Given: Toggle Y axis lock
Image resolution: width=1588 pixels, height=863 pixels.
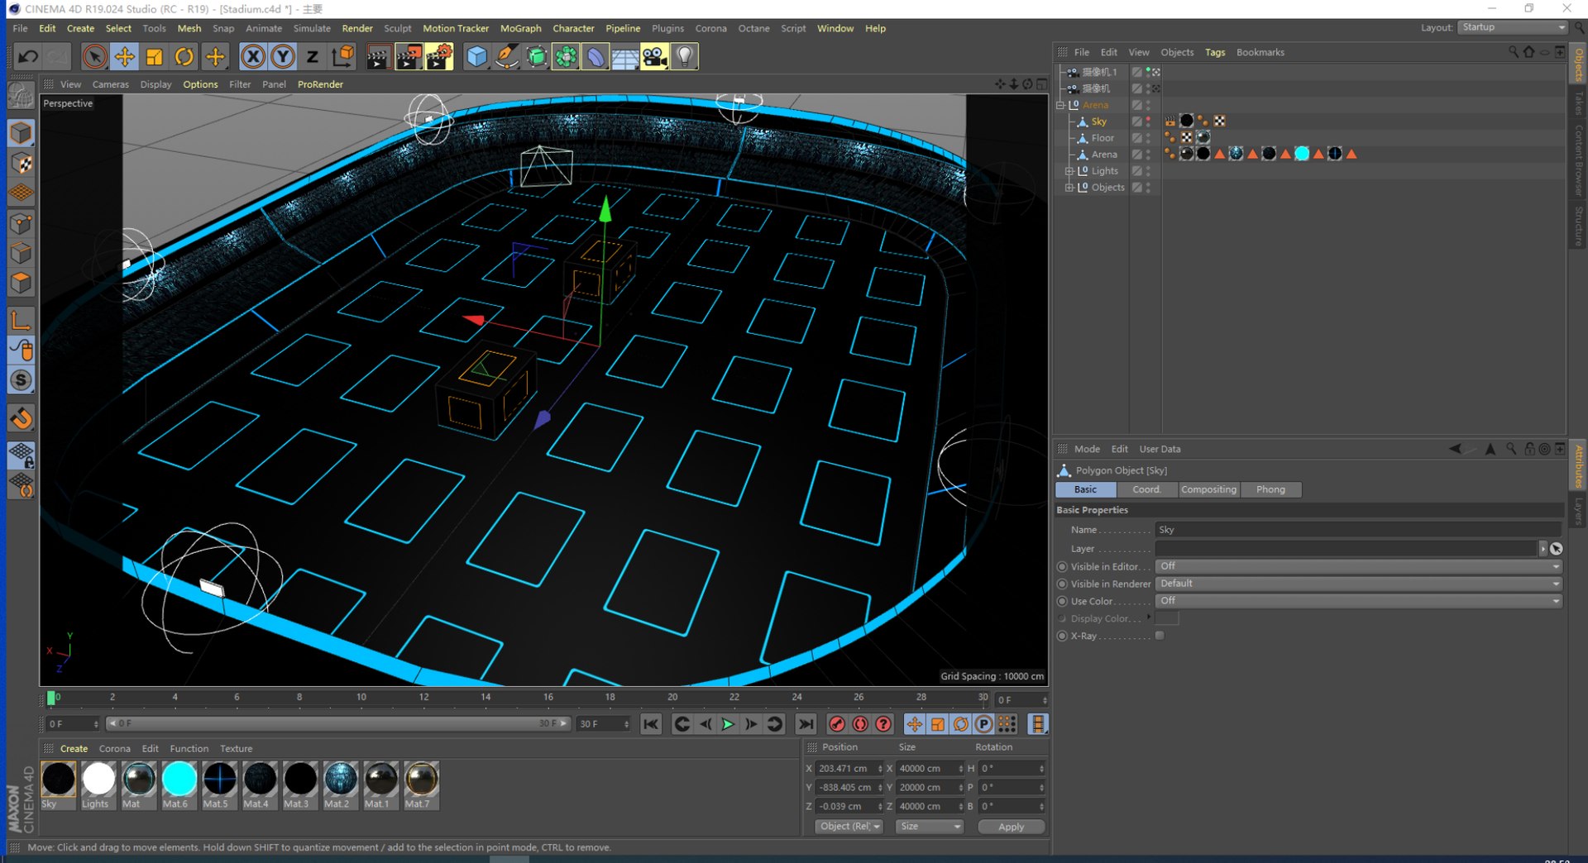Looking at the screenshot, I should click(283, 56).
